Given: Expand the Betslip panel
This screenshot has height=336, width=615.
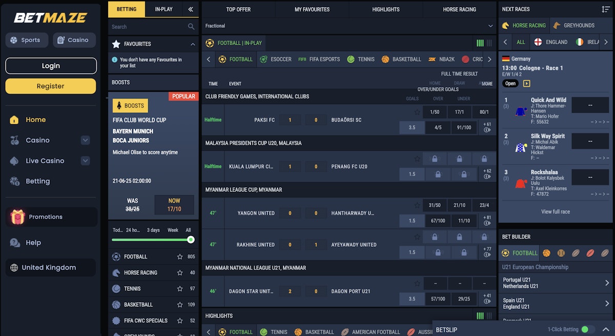Looking at the screenshot, I should point(605,329).
